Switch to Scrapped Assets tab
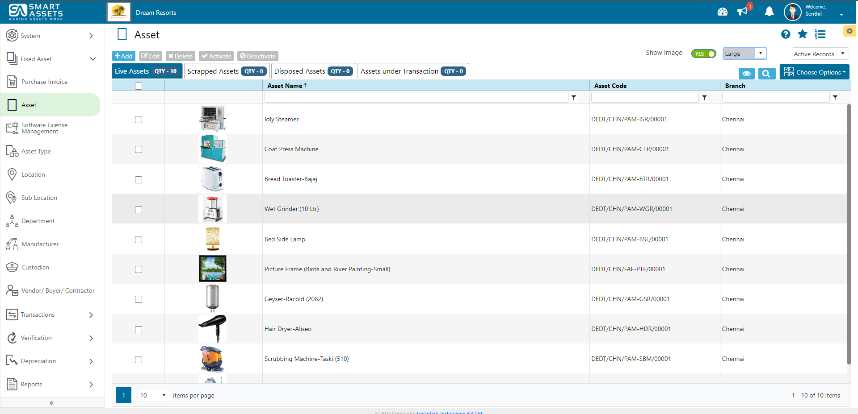Viewport: 858px width, 414px height. pyautogui.click(x=227, y=71)
